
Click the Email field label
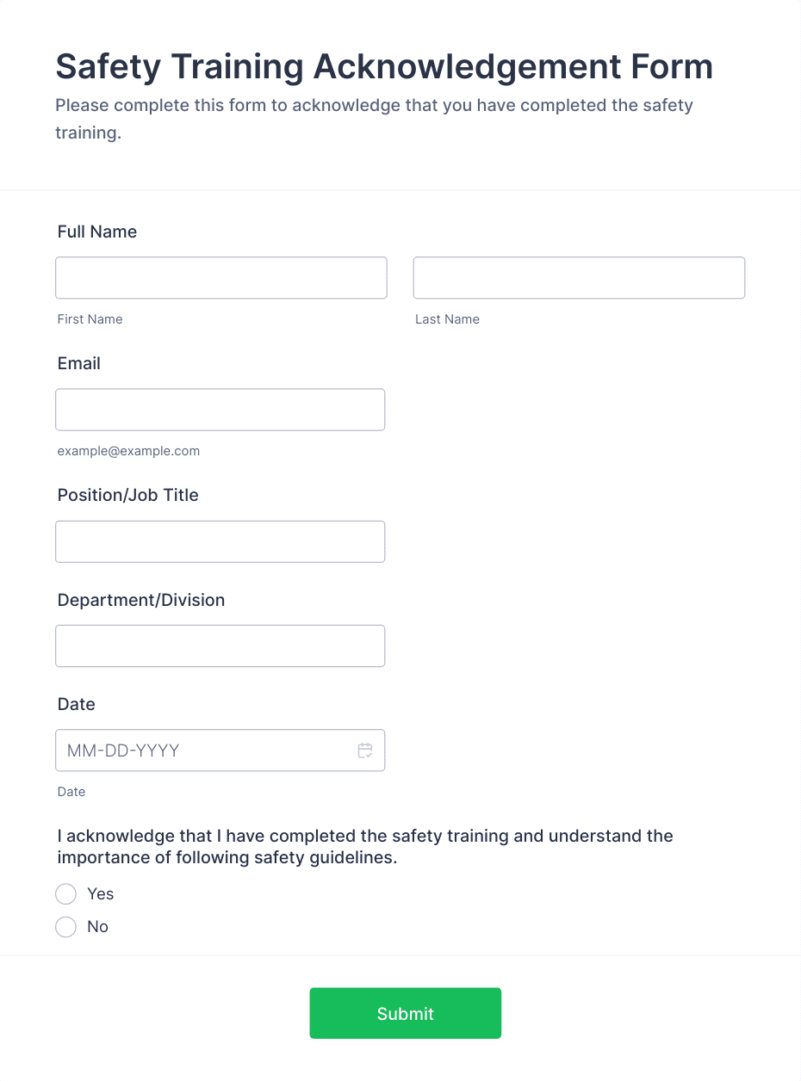pyautogui.click(x=79, y=363)
